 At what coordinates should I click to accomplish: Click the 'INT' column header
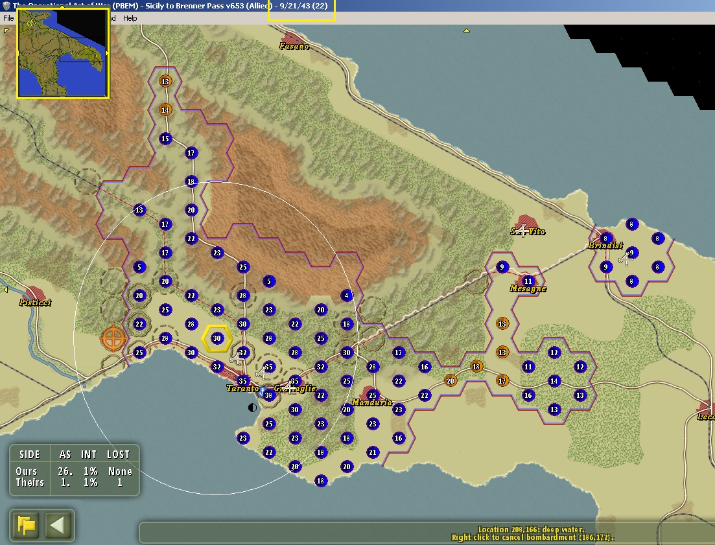pos(88,454)
